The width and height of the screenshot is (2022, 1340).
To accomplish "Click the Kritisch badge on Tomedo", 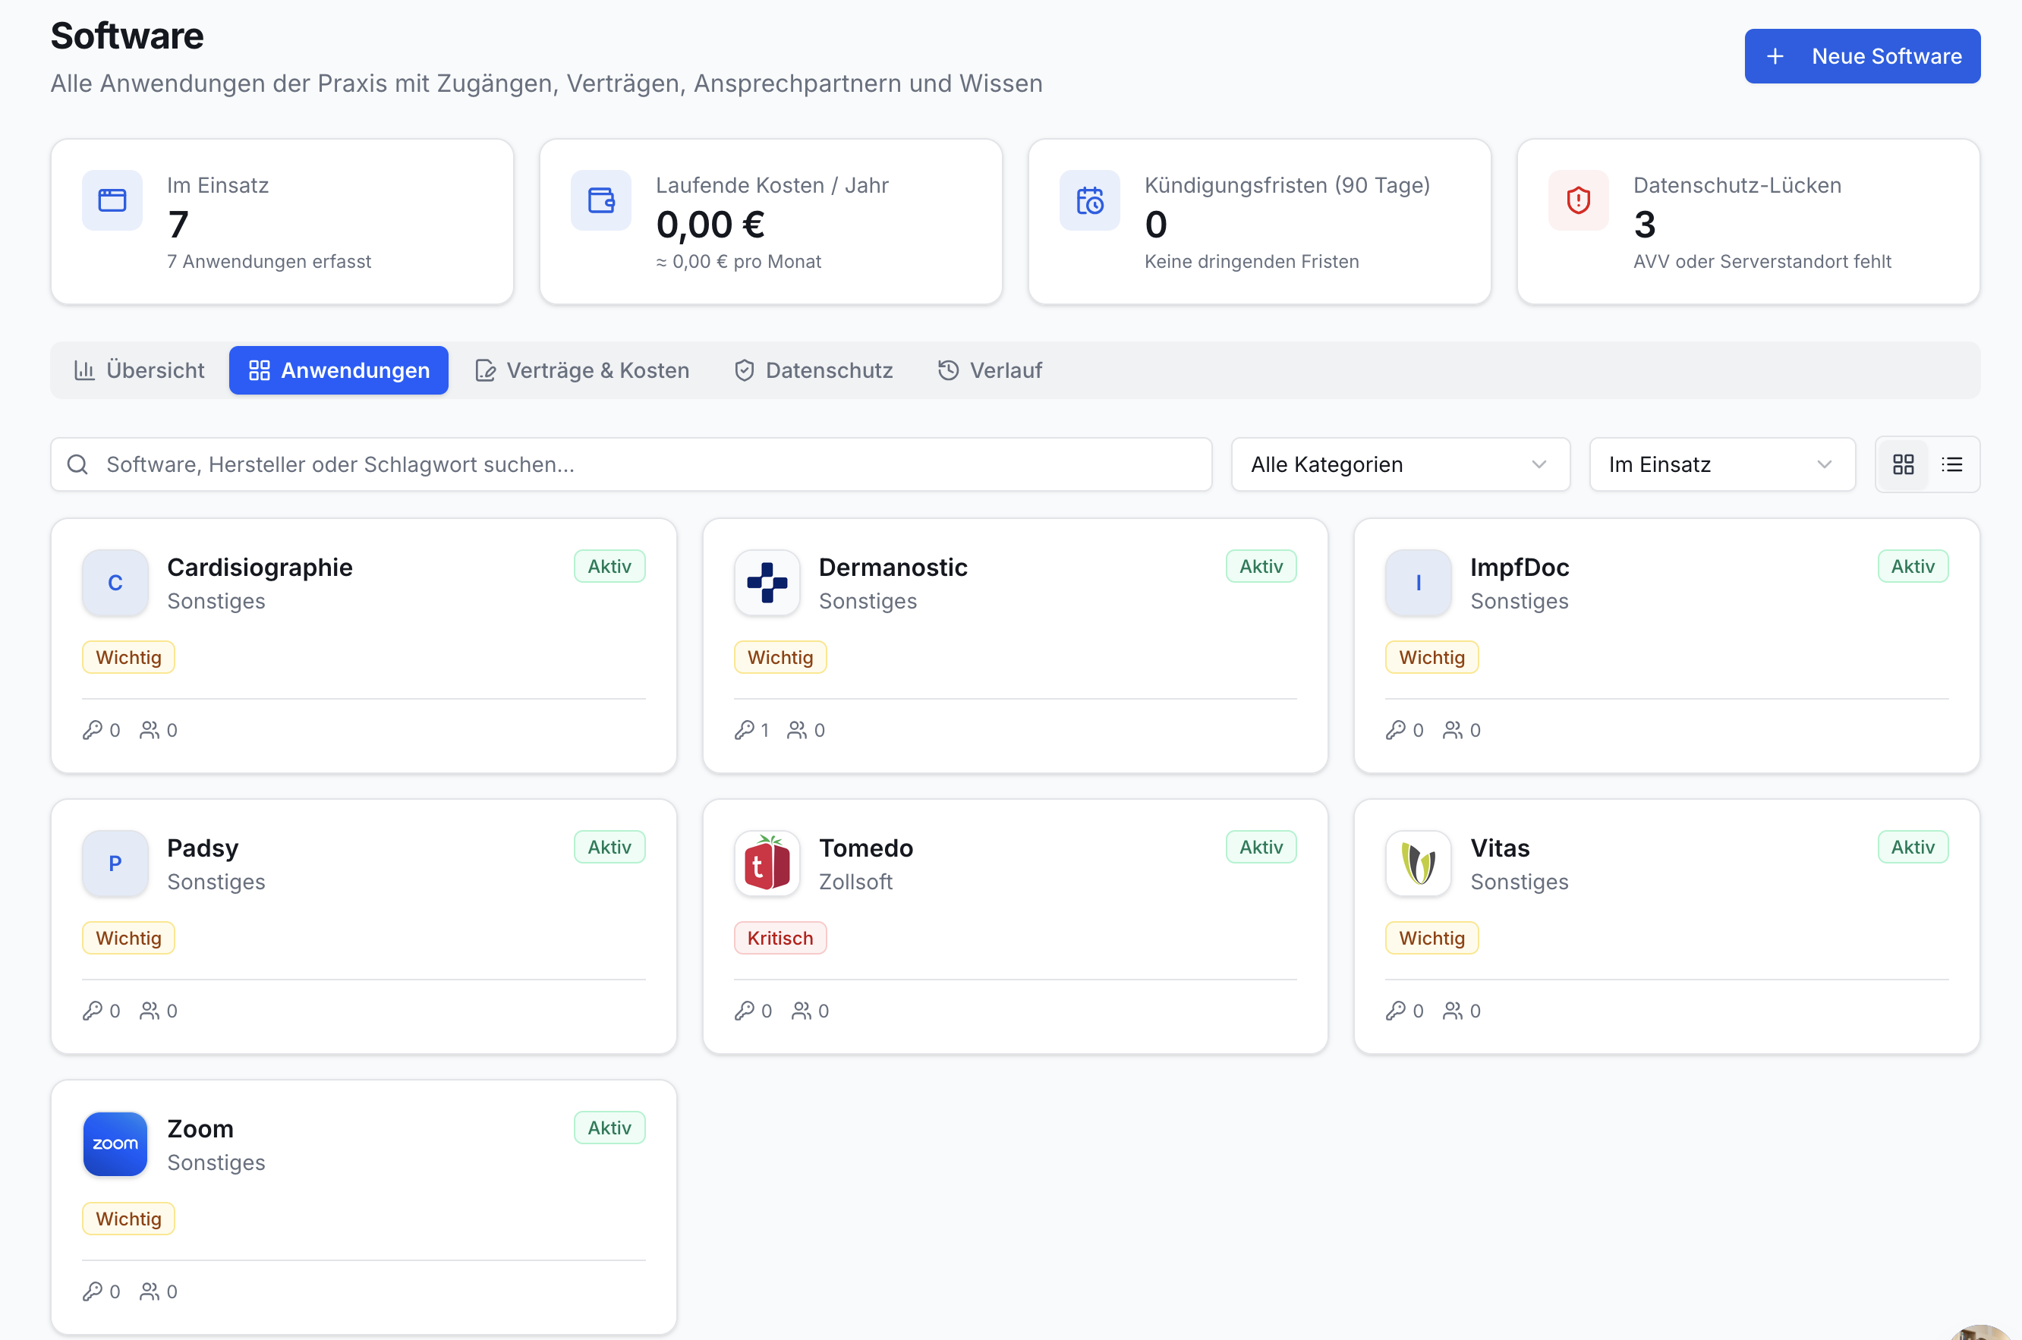I will [780, 939].
